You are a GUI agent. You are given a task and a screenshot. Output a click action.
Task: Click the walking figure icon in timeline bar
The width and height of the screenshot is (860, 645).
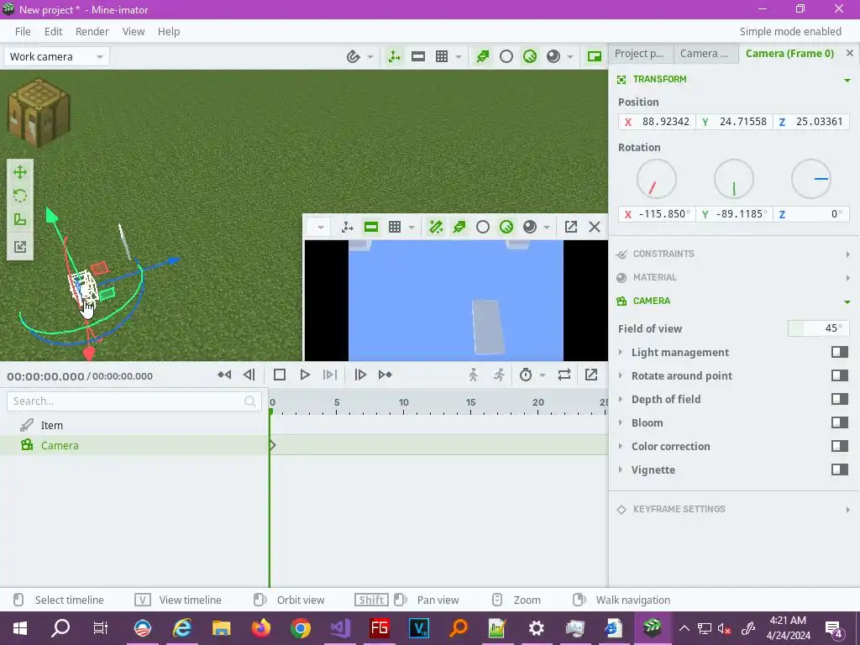click(x=474, y=375)
